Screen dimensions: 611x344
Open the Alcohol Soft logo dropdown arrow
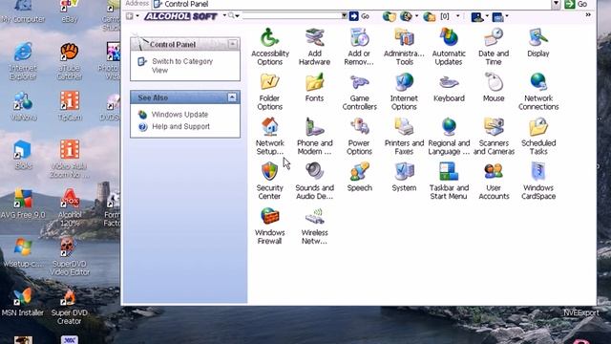224,16
